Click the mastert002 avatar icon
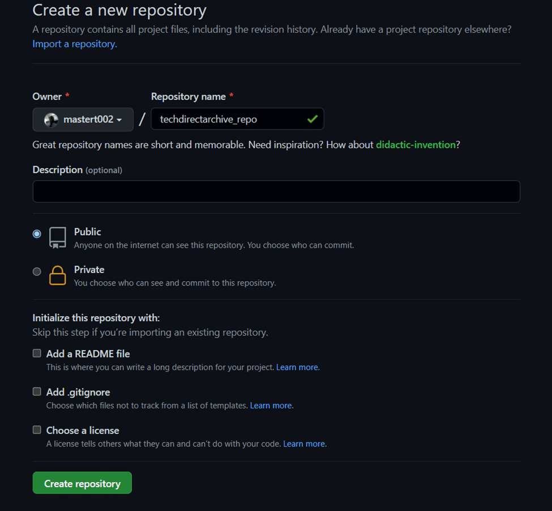 52,120
